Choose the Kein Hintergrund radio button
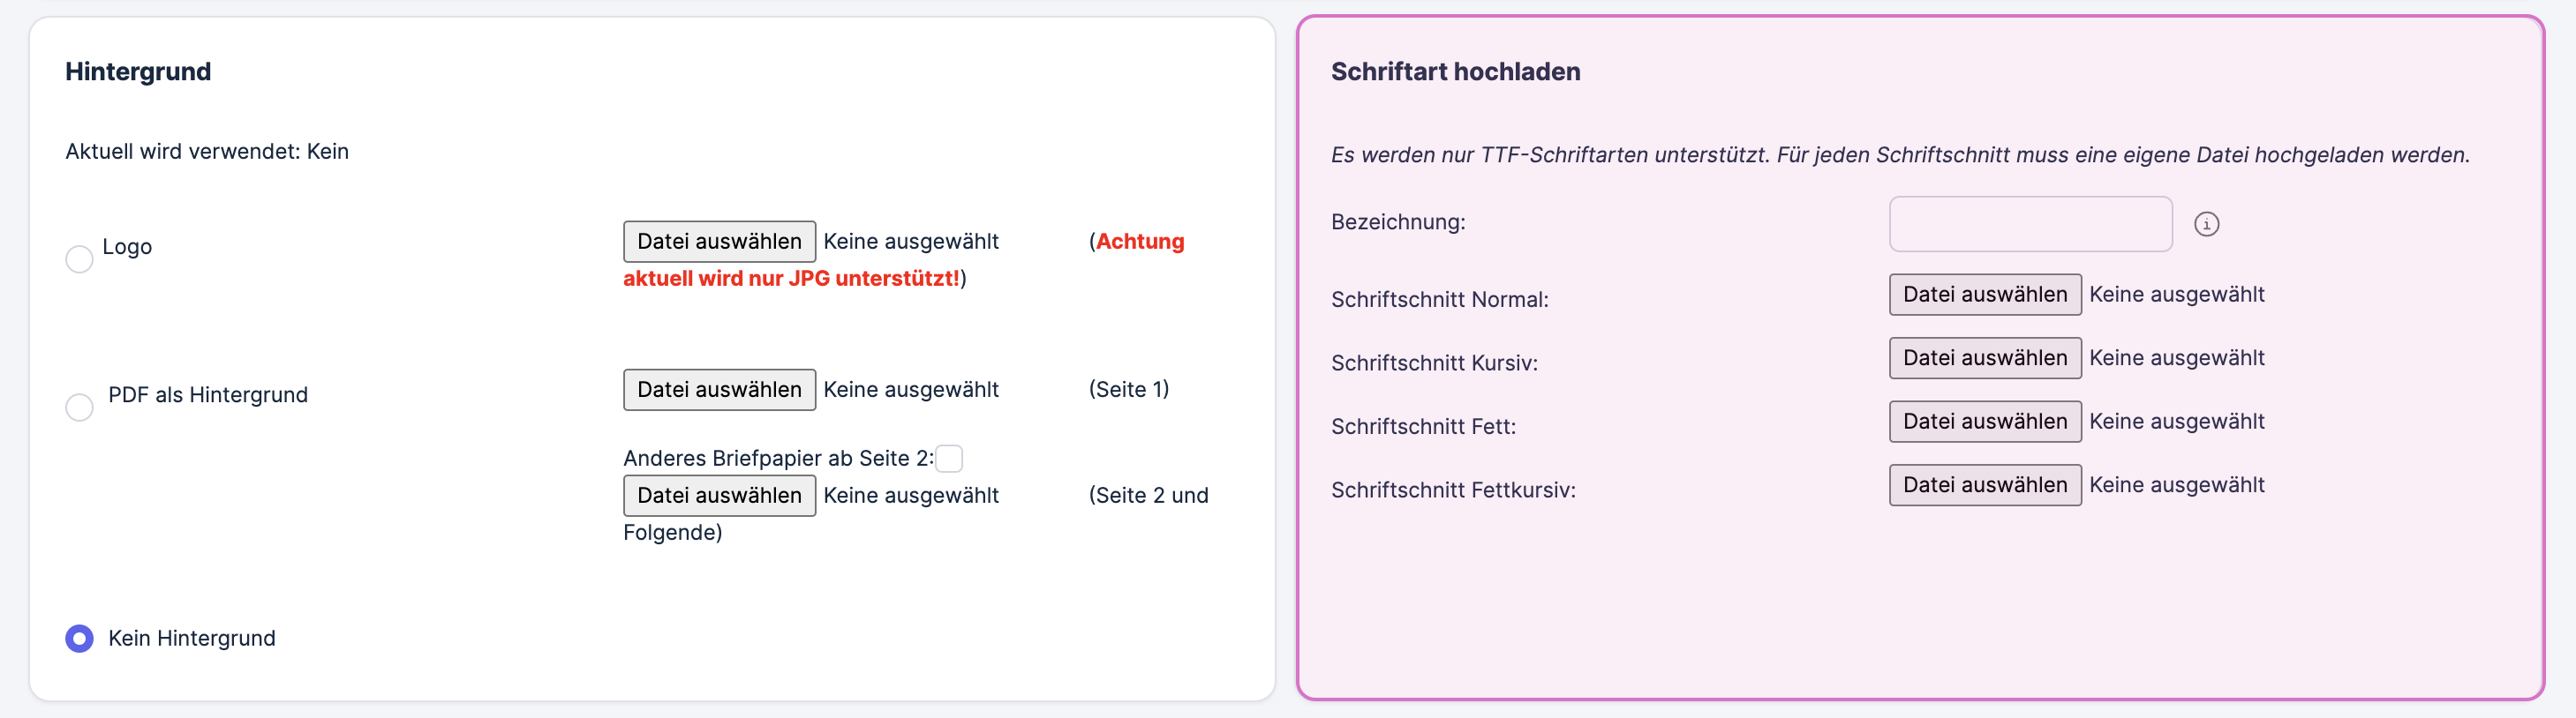 [x=79, y=638]
